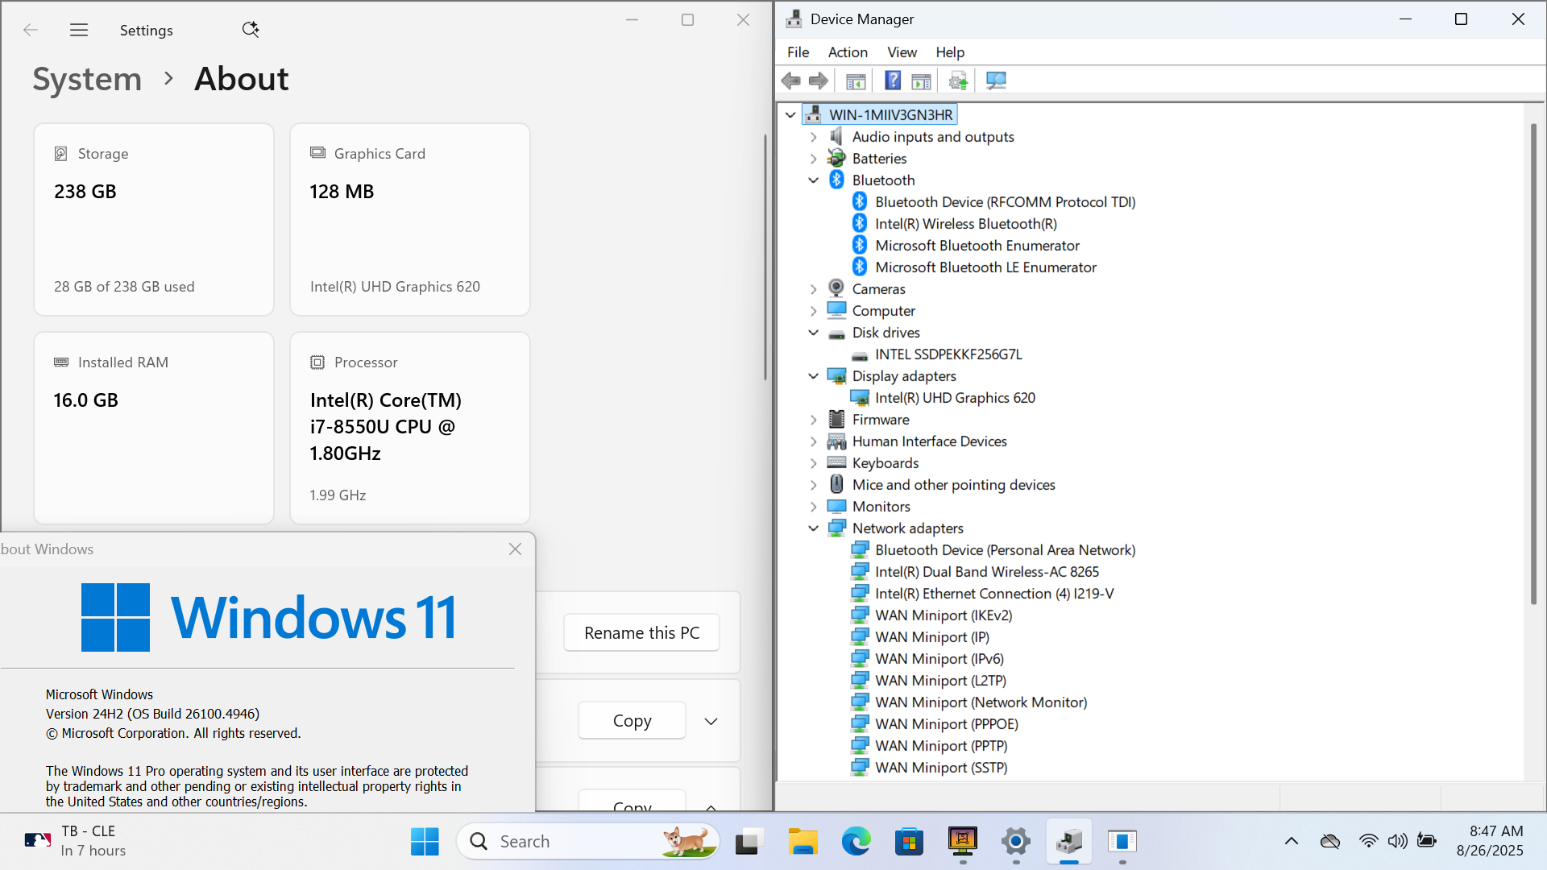Open the Action menu
Image resolution: width=1547 pixels, height=870 pixels.
[x=848, y=52]
